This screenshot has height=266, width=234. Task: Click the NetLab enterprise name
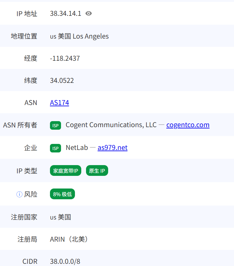click(77, 148)
